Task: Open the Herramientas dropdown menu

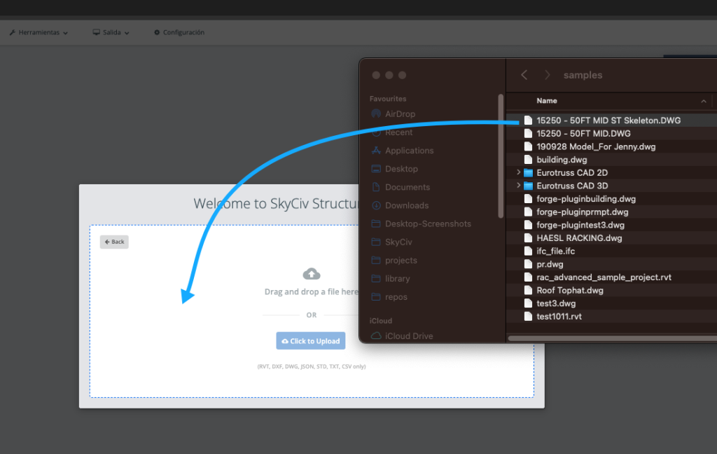Action: point(39,32)
